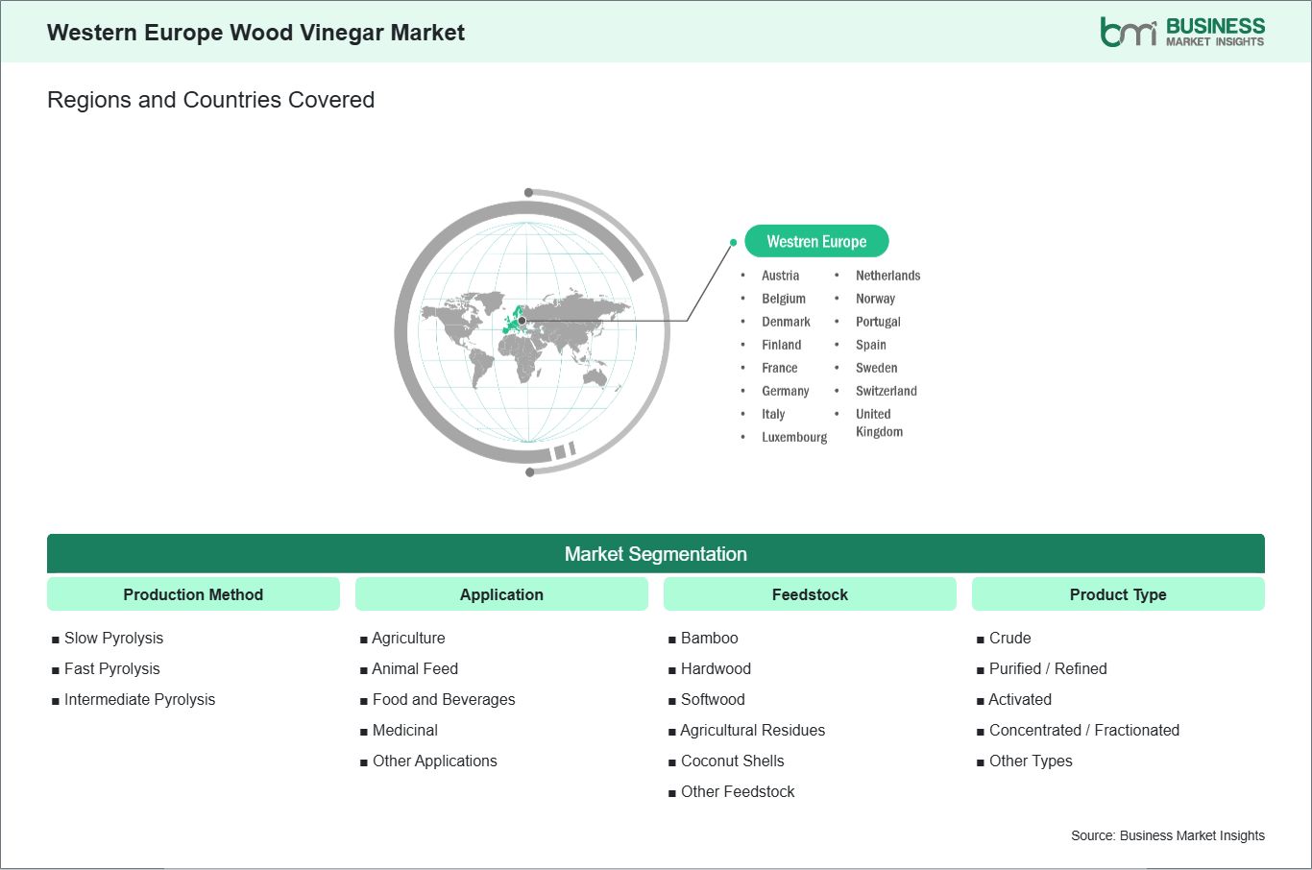Click the country 'Luxembourg'
Viewport: 1312px width, 870px height.
[x=794, y=437]
